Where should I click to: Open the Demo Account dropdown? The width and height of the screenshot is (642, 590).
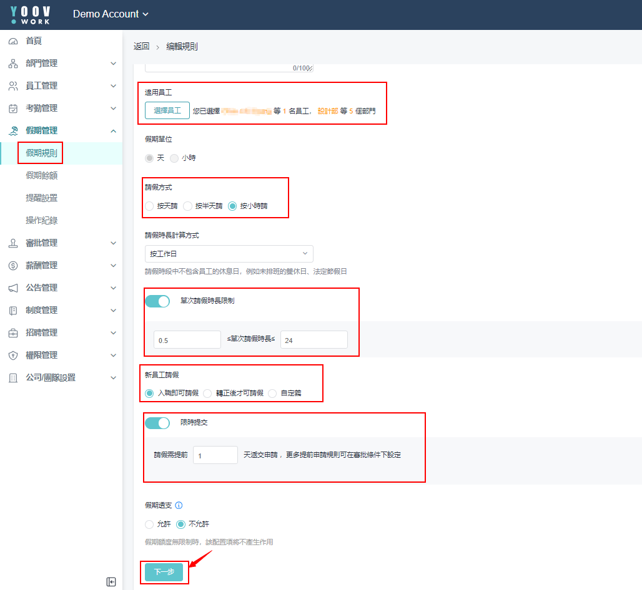pos(111,14)
